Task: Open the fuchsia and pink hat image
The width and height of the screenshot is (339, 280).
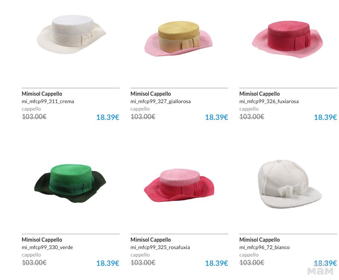Action: coord(287,39)
